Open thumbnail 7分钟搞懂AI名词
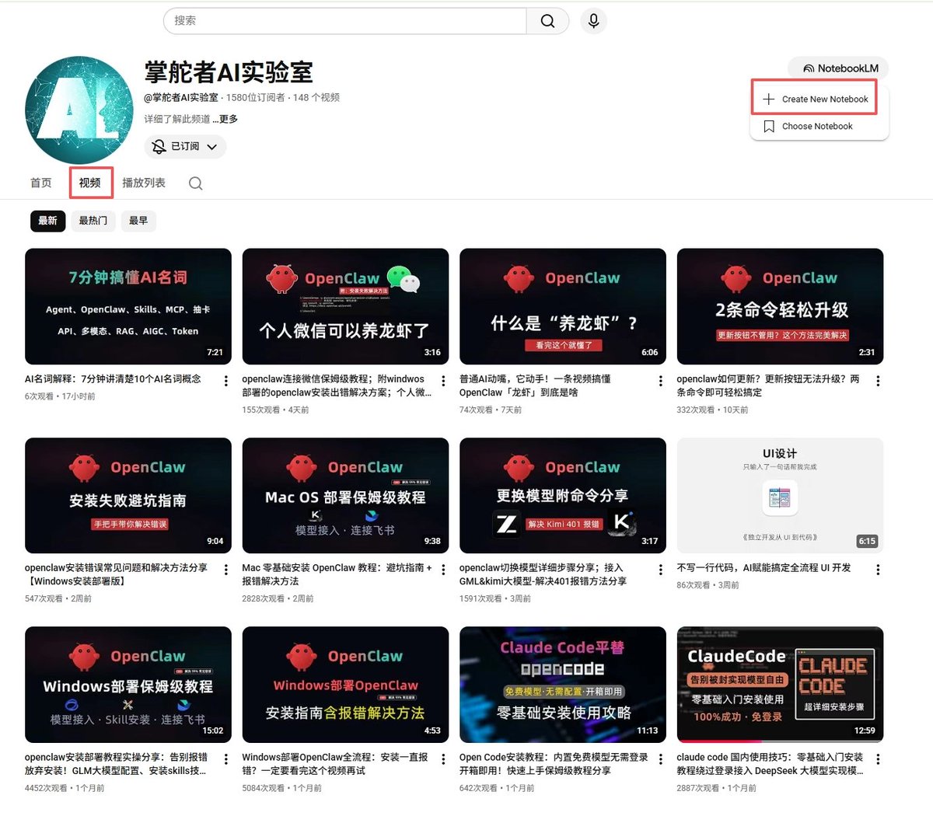933x816 pixels. pos(128,306)
